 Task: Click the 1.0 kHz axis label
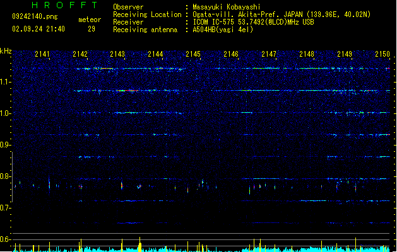pos(5,113)
